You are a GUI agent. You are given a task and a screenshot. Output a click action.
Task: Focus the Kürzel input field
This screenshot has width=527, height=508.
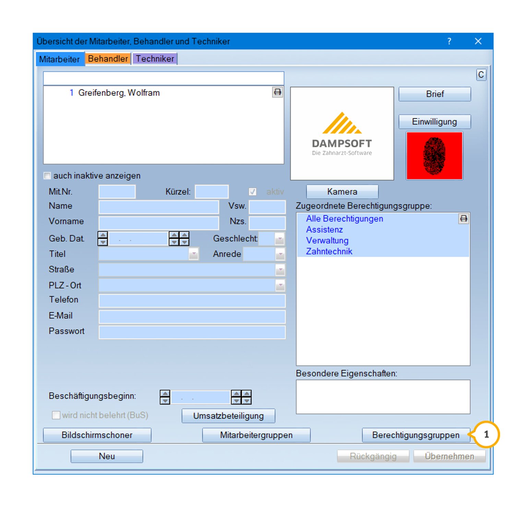[212, 191]
